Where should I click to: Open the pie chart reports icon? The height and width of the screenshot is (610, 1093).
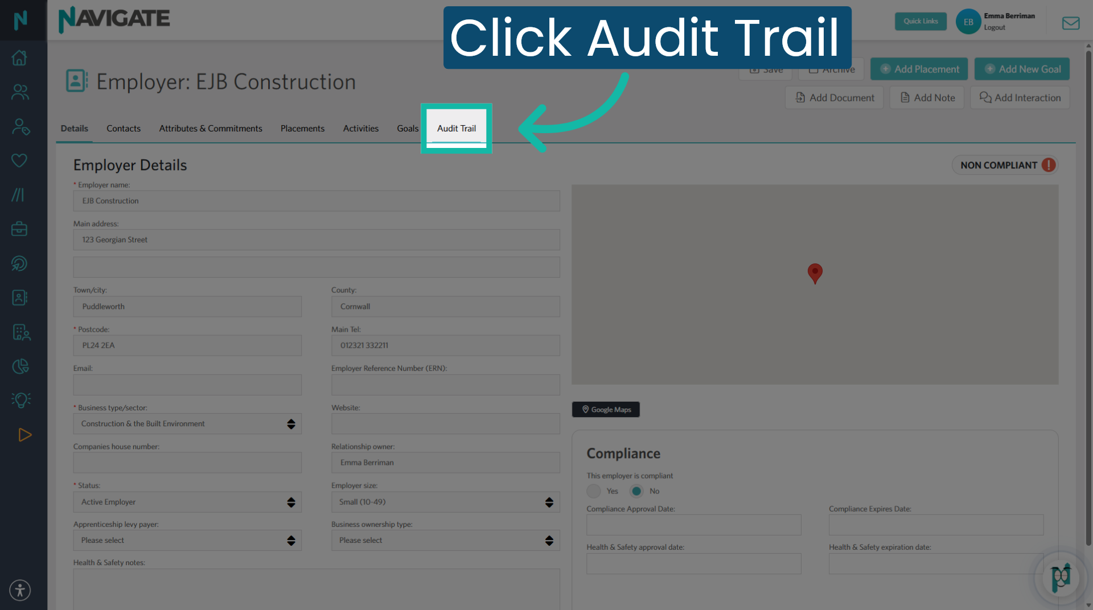[x=20, y=366]
